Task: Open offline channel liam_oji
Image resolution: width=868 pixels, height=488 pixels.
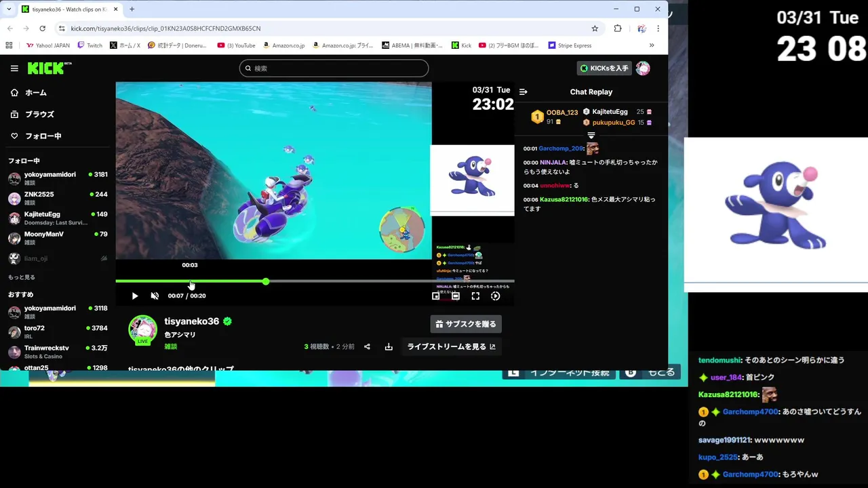Action: (58, 258)
